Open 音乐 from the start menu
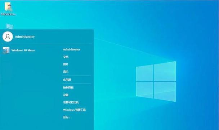This screenshot has width=219, height=130. pyautogui.click(x=66, y=72)
